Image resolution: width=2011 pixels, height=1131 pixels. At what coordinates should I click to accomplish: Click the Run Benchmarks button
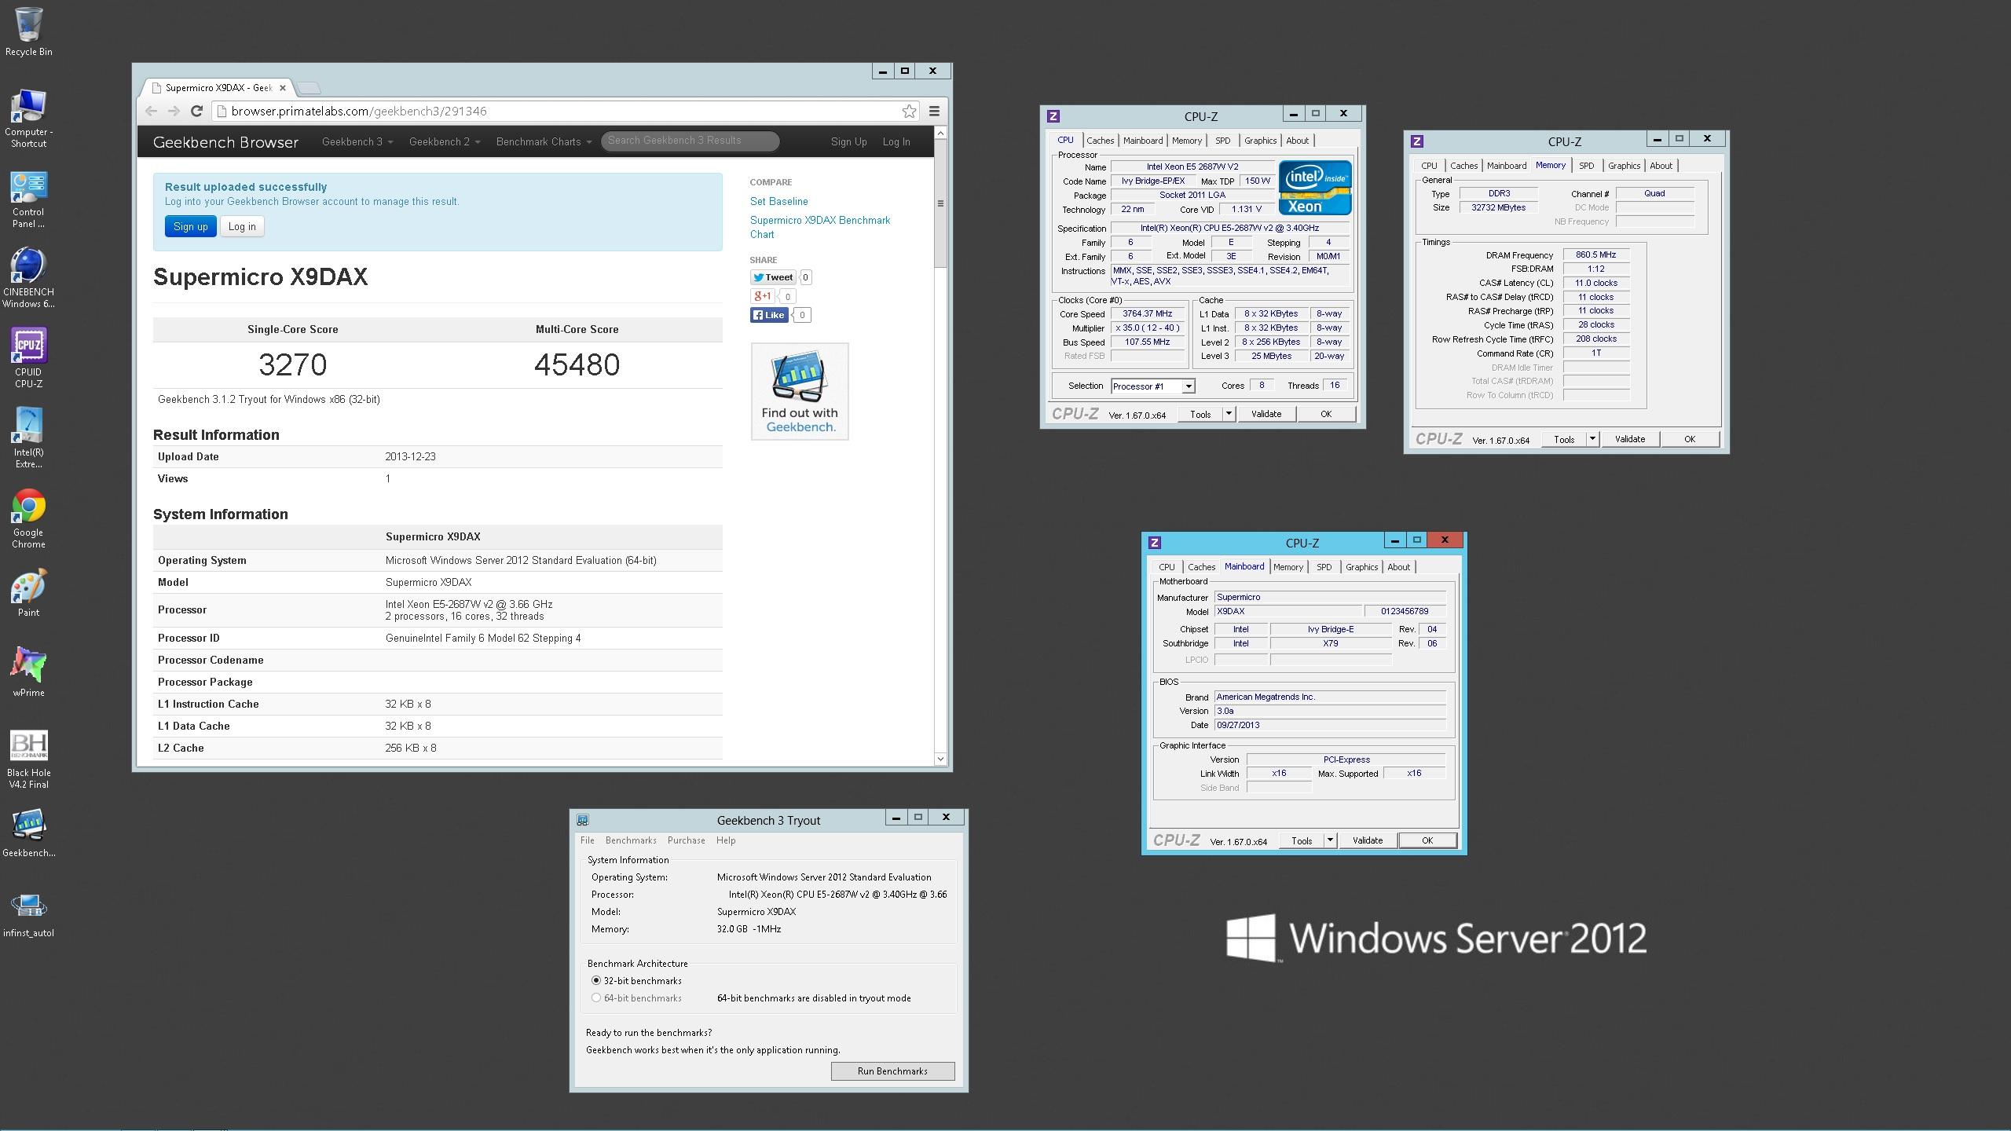click(892, 1071)
